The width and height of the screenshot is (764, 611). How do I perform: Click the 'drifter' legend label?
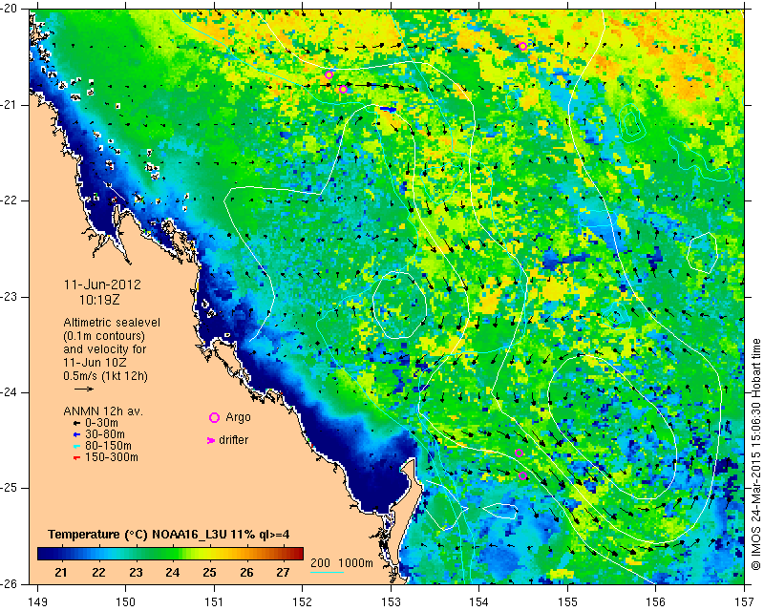pyautogui.click(x=233, y=440)
